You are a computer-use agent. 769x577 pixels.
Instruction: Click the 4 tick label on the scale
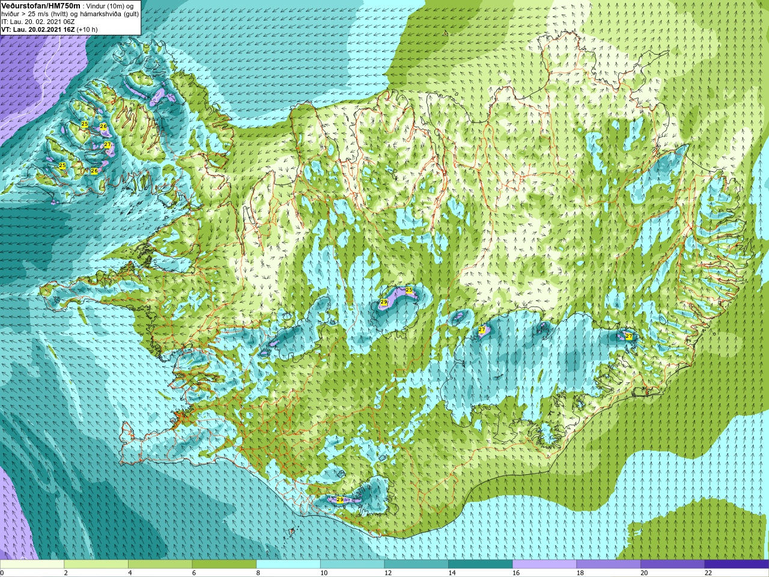[x=130, y=573]
